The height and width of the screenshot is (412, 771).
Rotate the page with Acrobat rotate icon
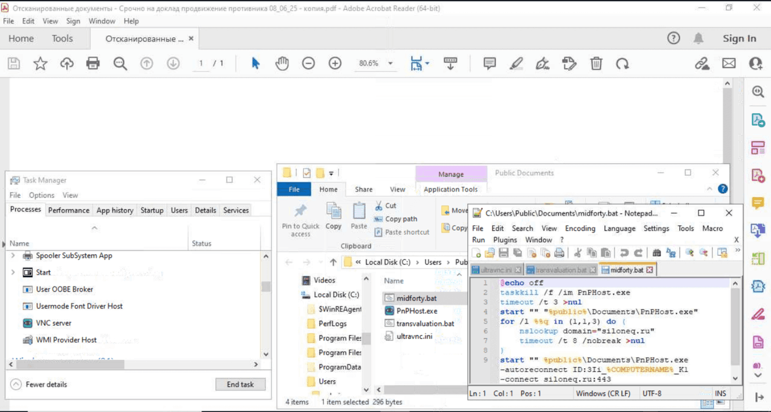[623, 63]
